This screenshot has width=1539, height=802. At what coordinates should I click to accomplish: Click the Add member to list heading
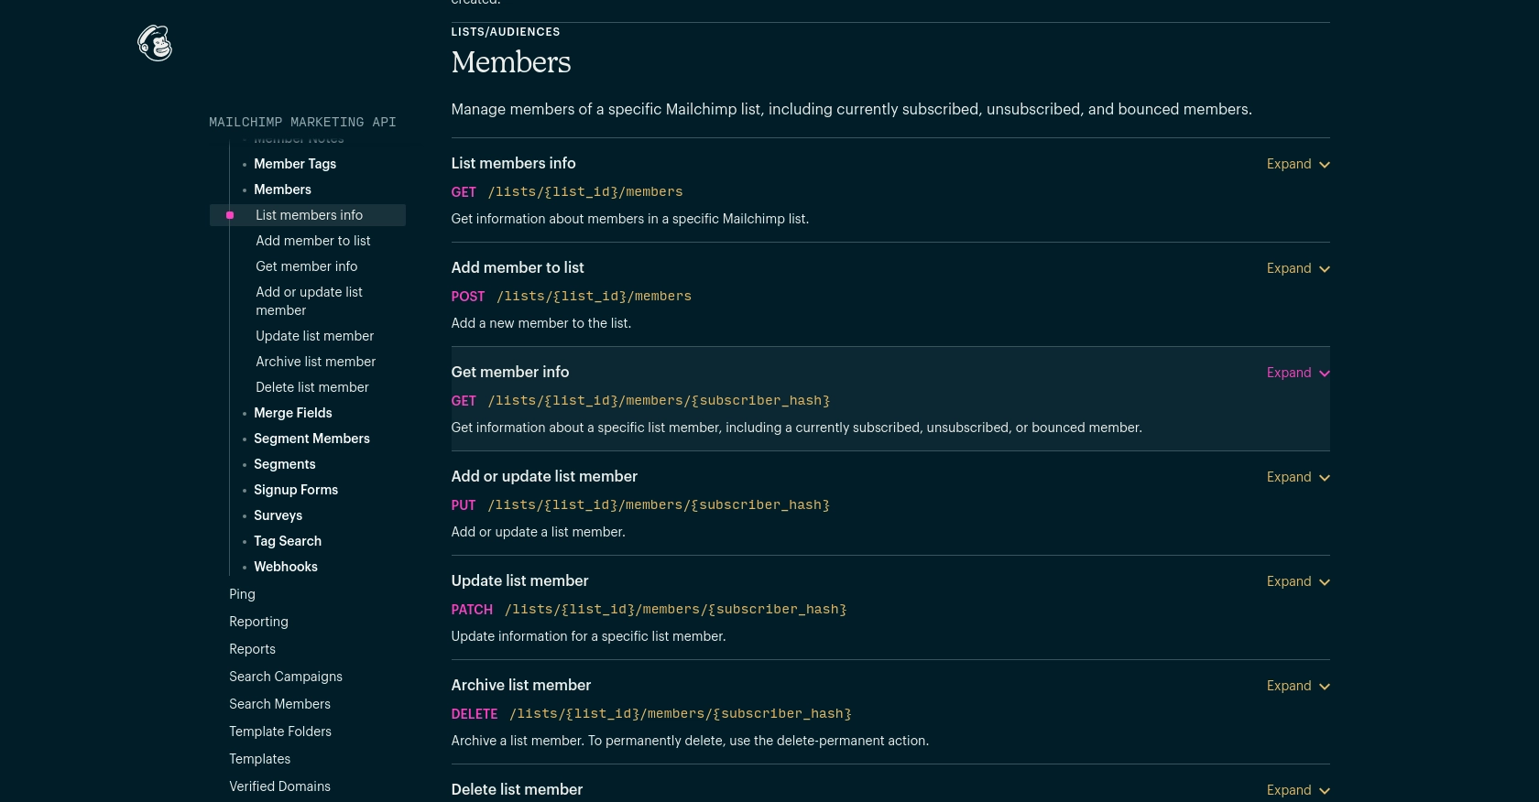coord(518,267)
